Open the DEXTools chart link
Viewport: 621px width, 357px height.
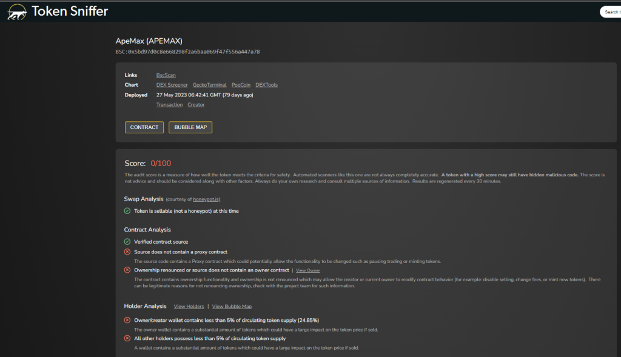267,85
